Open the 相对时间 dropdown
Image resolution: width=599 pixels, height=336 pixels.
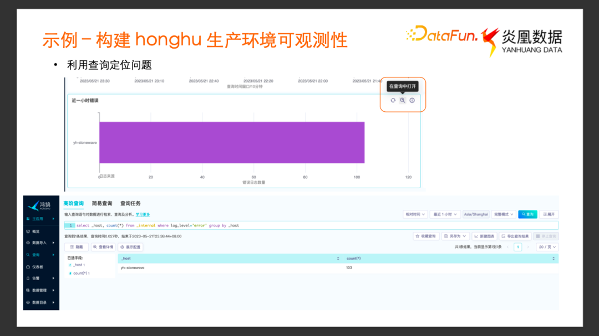[x=415, y=214]
